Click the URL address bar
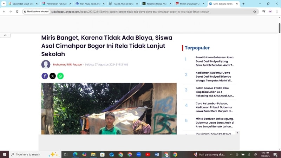 pos(130,12)
